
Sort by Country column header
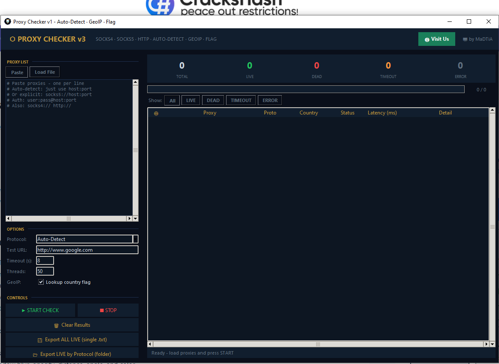click(x=308, y=113)
